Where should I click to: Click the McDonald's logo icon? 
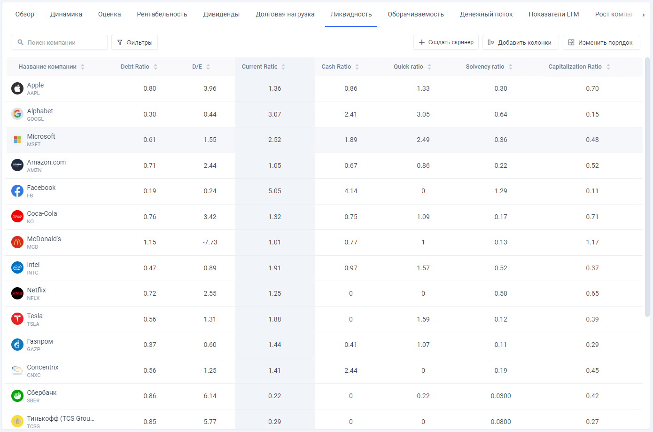[17, 242]
